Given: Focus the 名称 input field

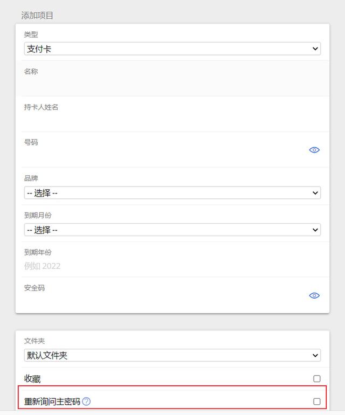Looking at the screenshot, I should pos(162,85).
